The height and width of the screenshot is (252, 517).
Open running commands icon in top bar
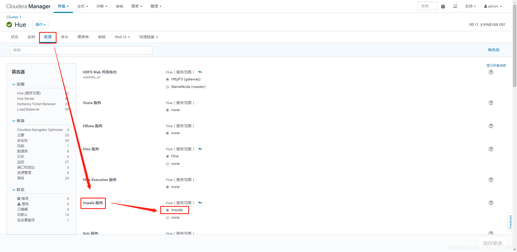point(455,6)
